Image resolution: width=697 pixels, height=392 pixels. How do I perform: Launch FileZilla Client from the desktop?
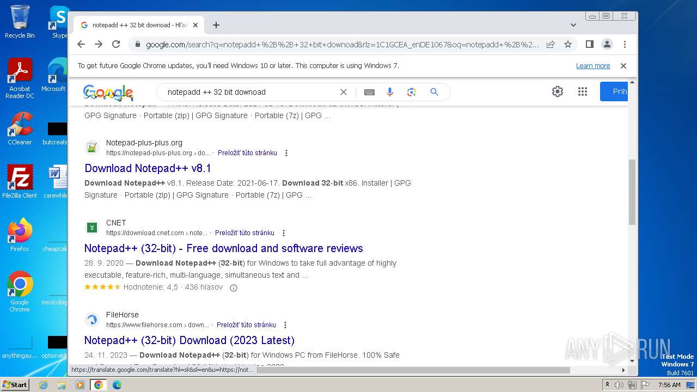(x=20, y=182)
